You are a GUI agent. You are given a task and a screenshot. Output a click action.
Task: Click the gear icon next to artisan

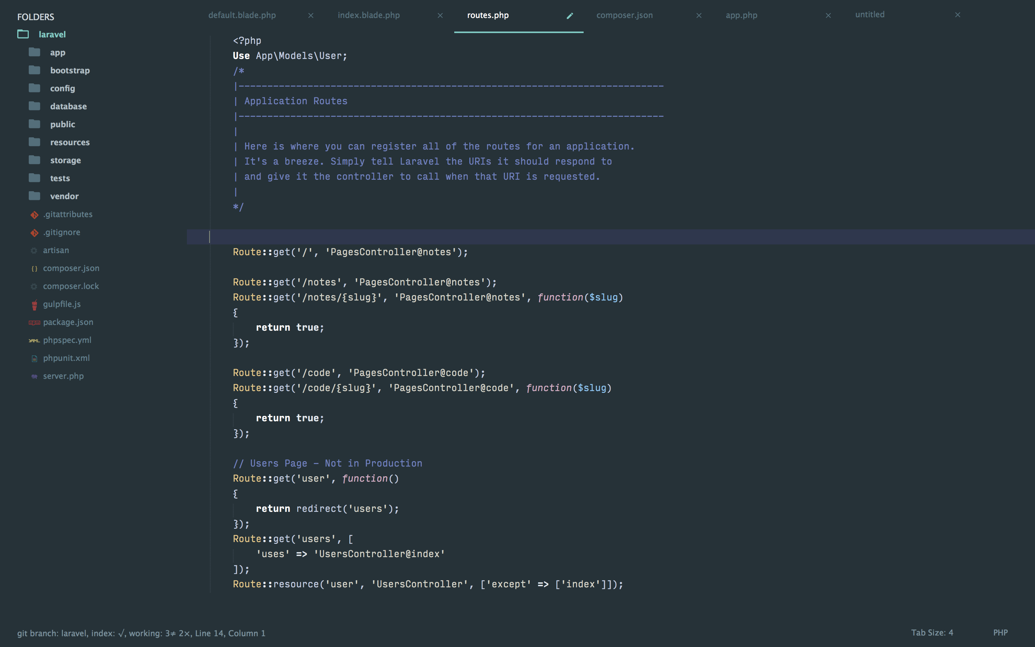click(x=34, y=250)
